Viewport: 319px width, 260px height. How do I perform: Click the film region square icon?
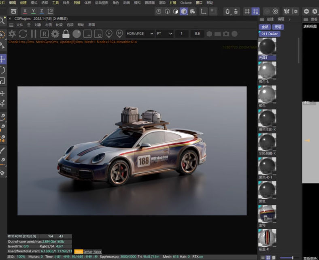coord(98,34)
